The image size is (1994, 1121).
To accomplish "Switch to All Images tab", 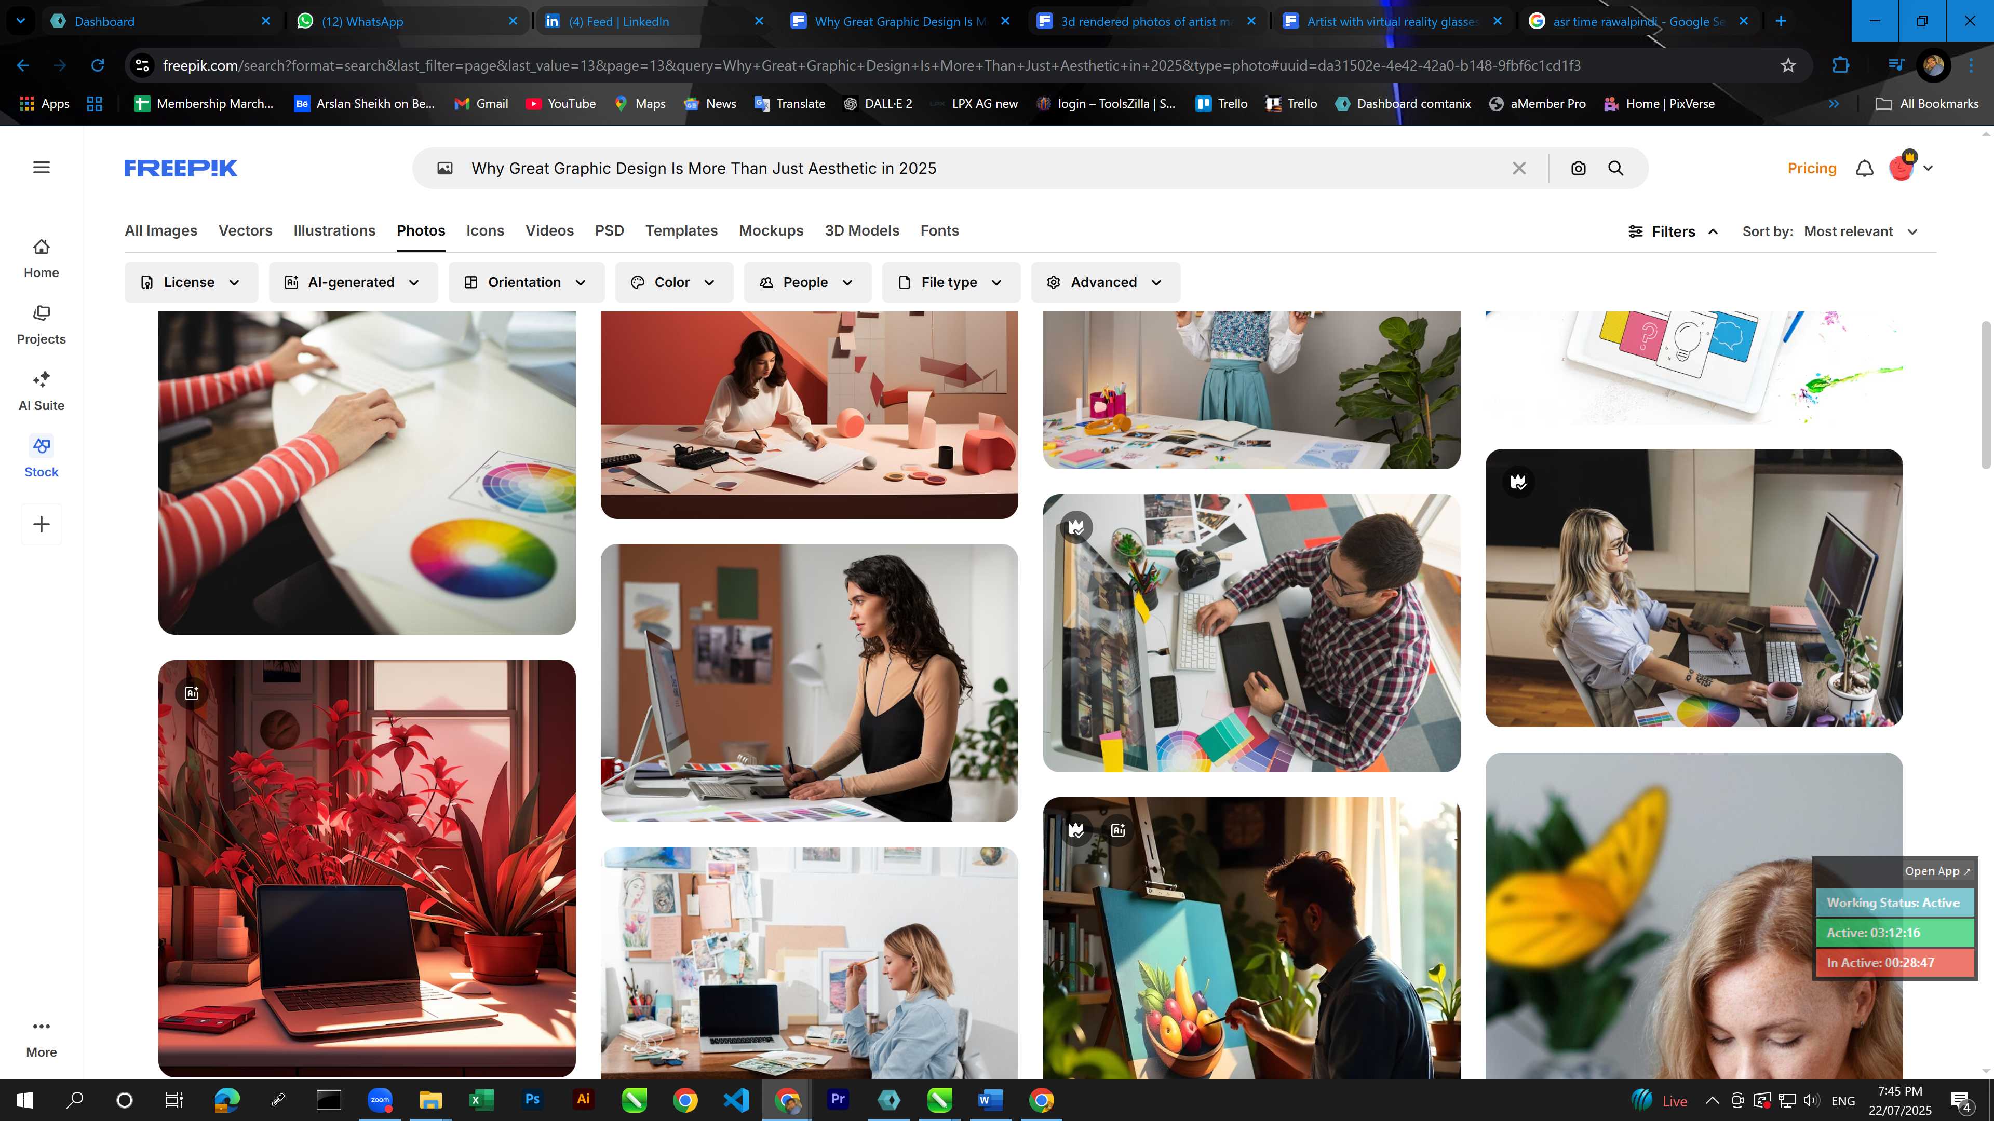I will click(x=161, y=230).
